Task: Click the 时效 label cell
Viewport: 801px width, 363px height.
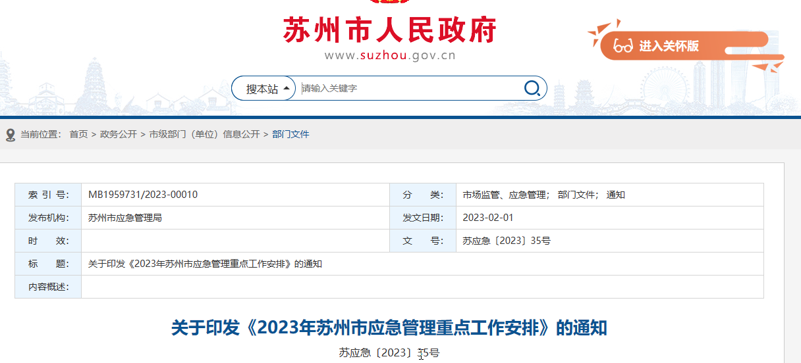Action: [x=48, y=241]
